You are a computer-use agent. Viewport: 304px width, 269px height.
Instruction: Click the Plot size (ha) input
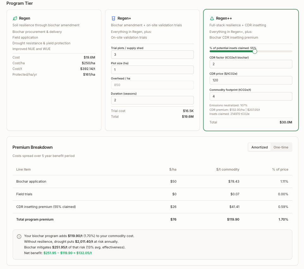[x=152, y=70]
